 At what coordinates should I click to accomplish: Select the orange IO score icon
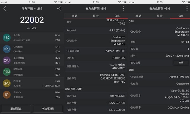click(7, 95)
